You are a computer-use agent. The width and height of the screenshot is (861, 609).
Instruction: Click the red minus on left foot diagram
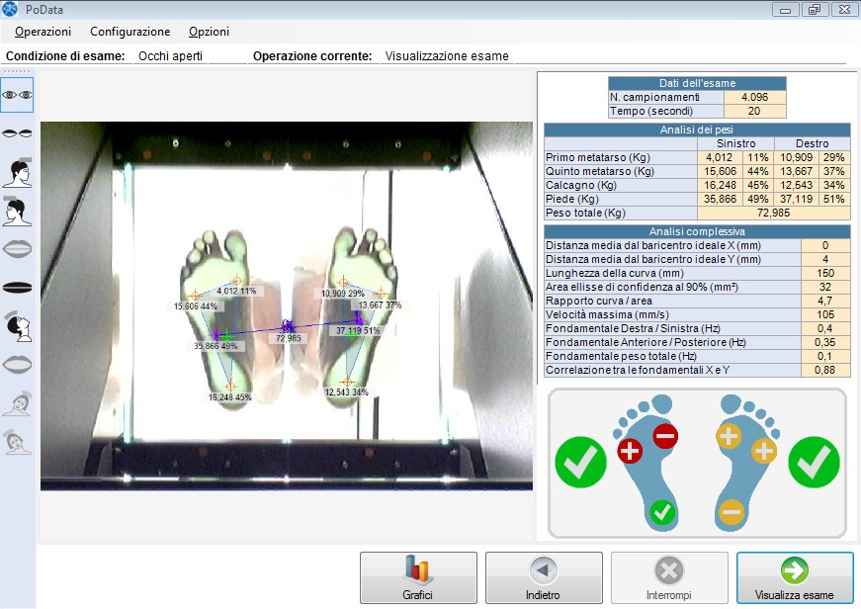point(664,434)
